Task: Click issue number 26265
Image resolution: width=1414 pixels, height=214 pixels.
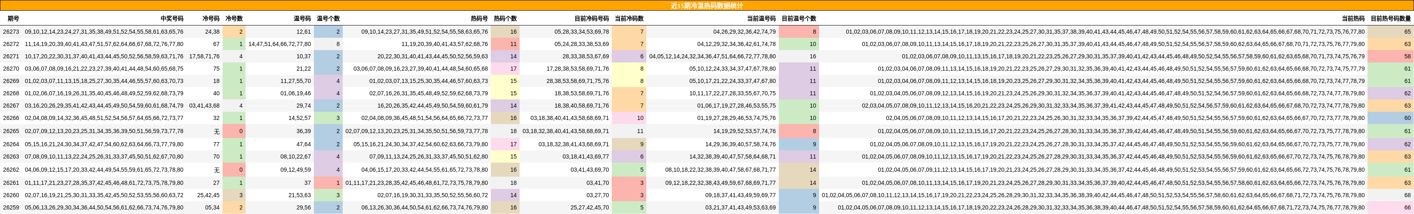Action: pyautogui.click(x=11, y=131)
